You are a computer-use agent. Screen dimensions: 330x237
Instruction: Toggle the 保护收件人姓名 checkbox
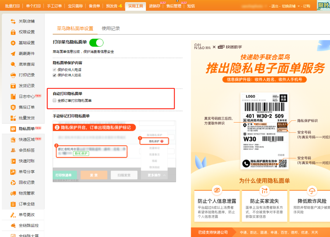coord(55,75)
